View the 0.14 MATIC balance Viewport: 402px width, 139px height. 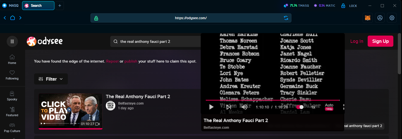pyautogui.click(x=325, y=6)
